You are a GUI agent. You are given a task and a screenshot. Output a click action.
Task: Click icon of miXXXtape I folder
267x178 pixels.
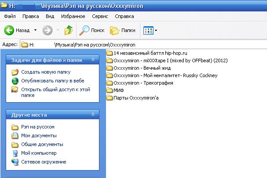pos(110,61)
